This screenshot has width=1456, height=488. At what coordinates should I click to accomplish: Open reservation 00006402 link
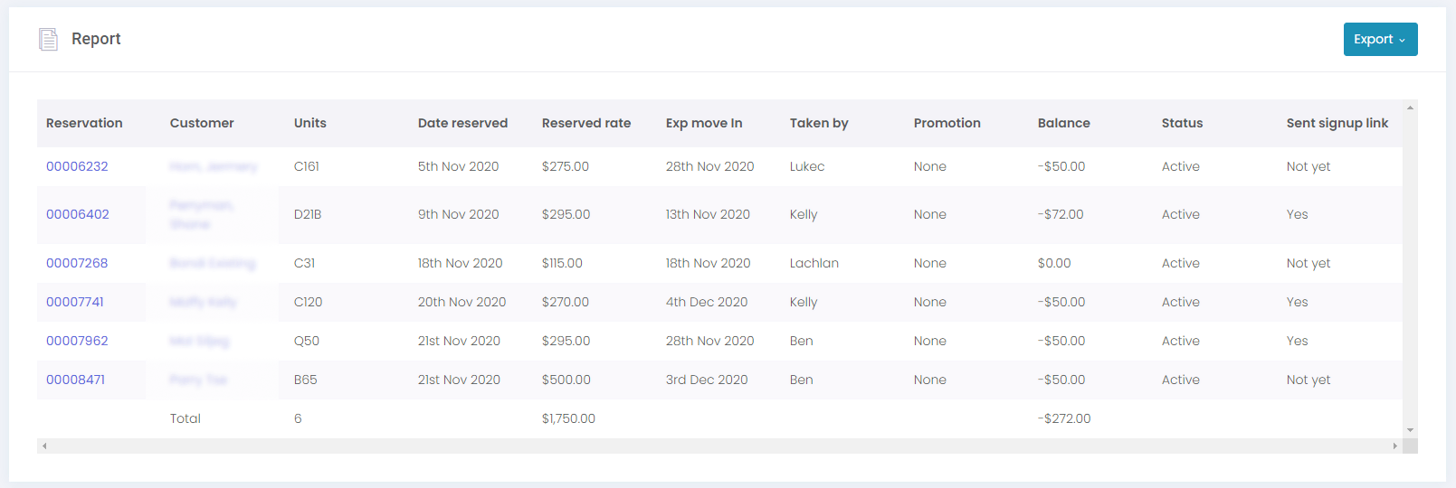[78, 214]
